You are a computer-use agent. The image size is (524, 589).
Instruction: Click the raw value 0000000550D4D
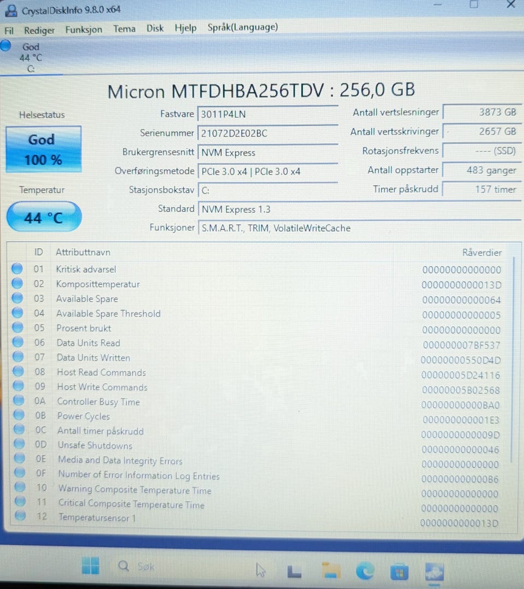(461, 360)
